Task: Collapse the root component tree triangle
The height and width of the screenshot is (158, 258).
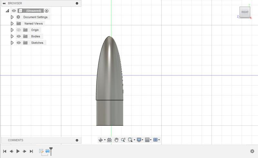Action: click(7, 11)
